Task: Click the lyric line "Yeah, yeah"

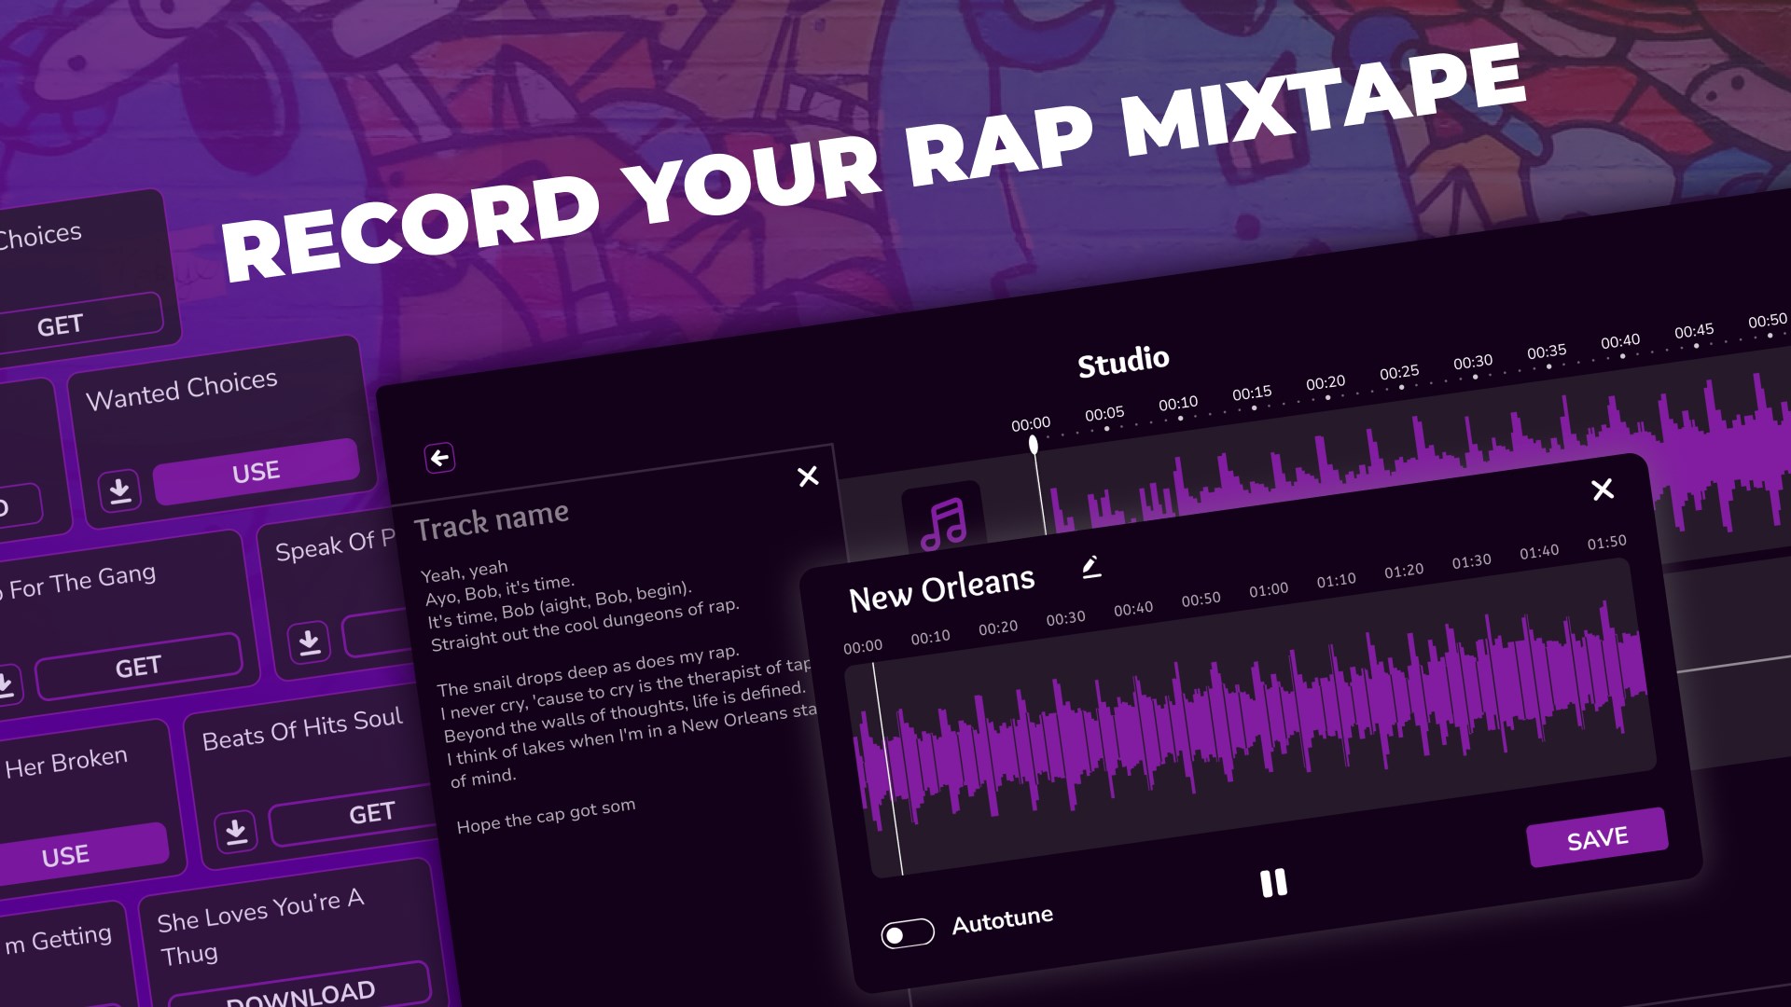Action: (x=465, y=571)
